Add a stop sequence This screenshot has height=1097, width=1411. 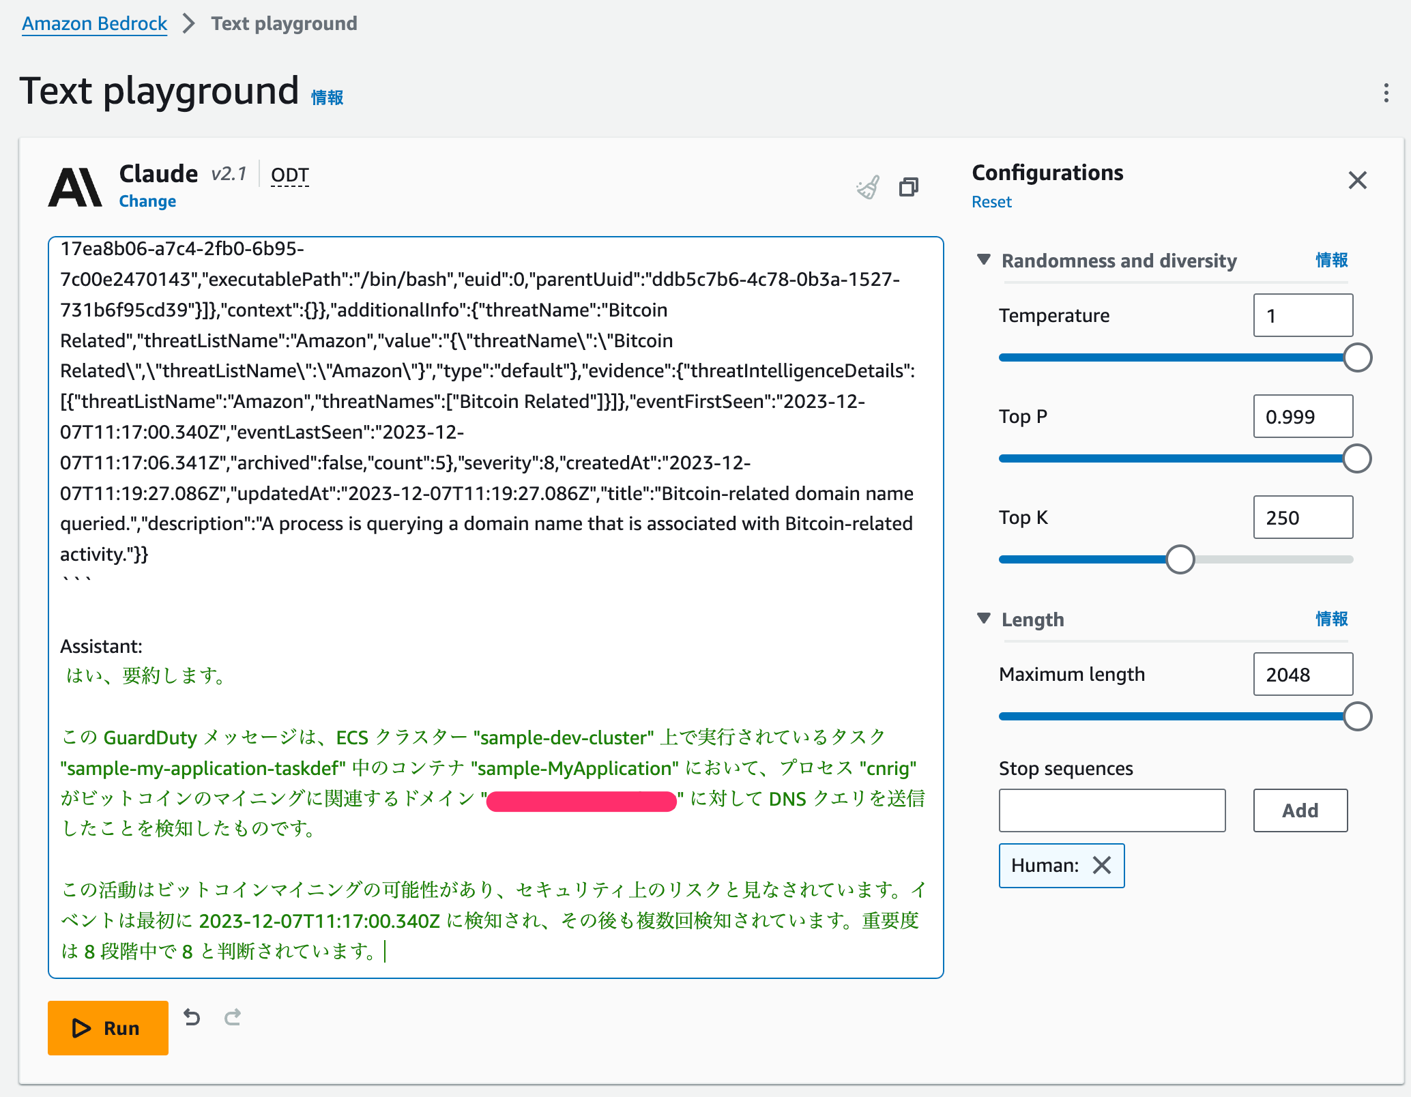1300,810
